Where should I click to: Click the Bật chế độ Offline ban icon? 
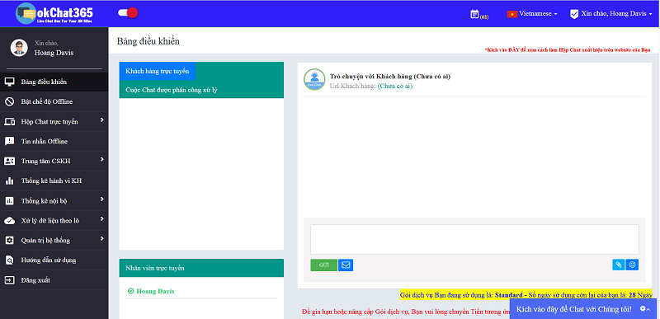coord(10,101)
